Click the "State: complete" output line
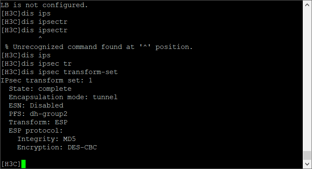312x169 pixels. (40, 89)
